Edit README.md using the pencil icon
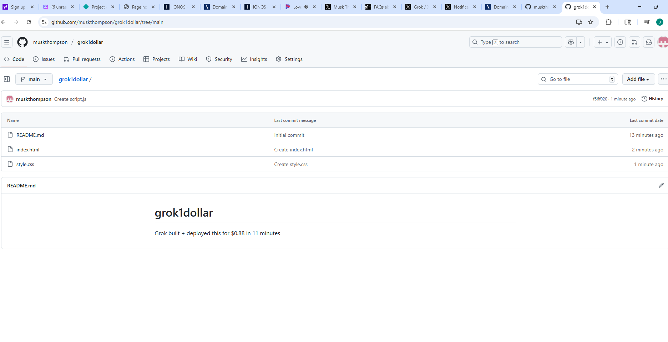668x342 pixels. coord(661,185)
